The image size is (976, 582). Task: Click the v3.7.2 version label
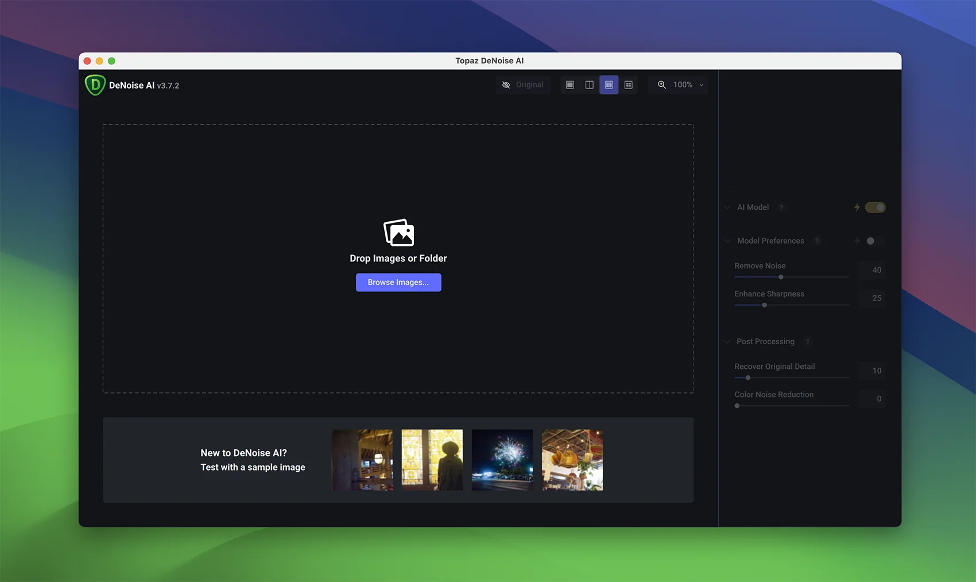coord(168,86)
